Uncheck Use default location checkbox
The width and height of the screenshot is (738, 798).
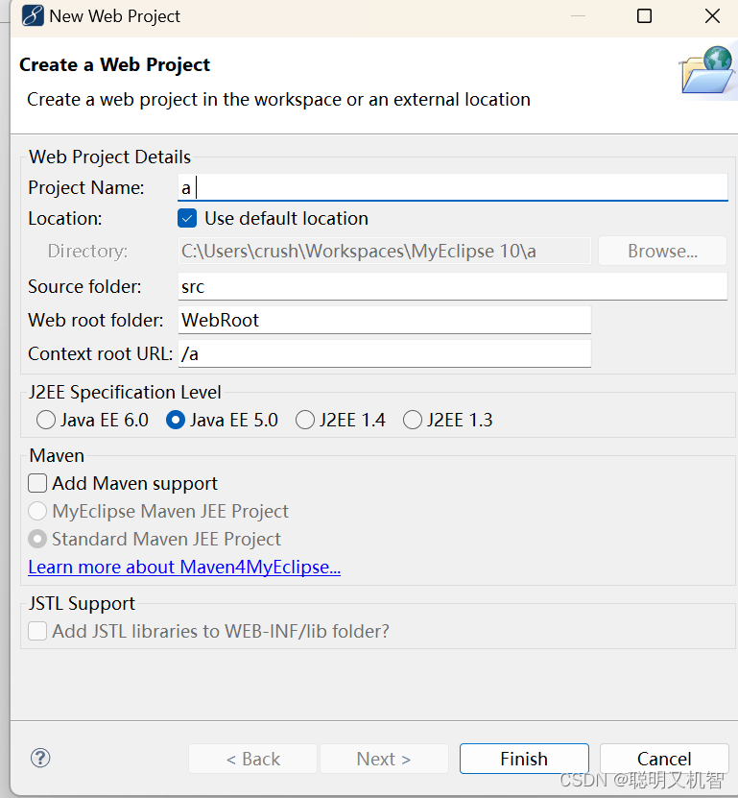pos(187,219)
